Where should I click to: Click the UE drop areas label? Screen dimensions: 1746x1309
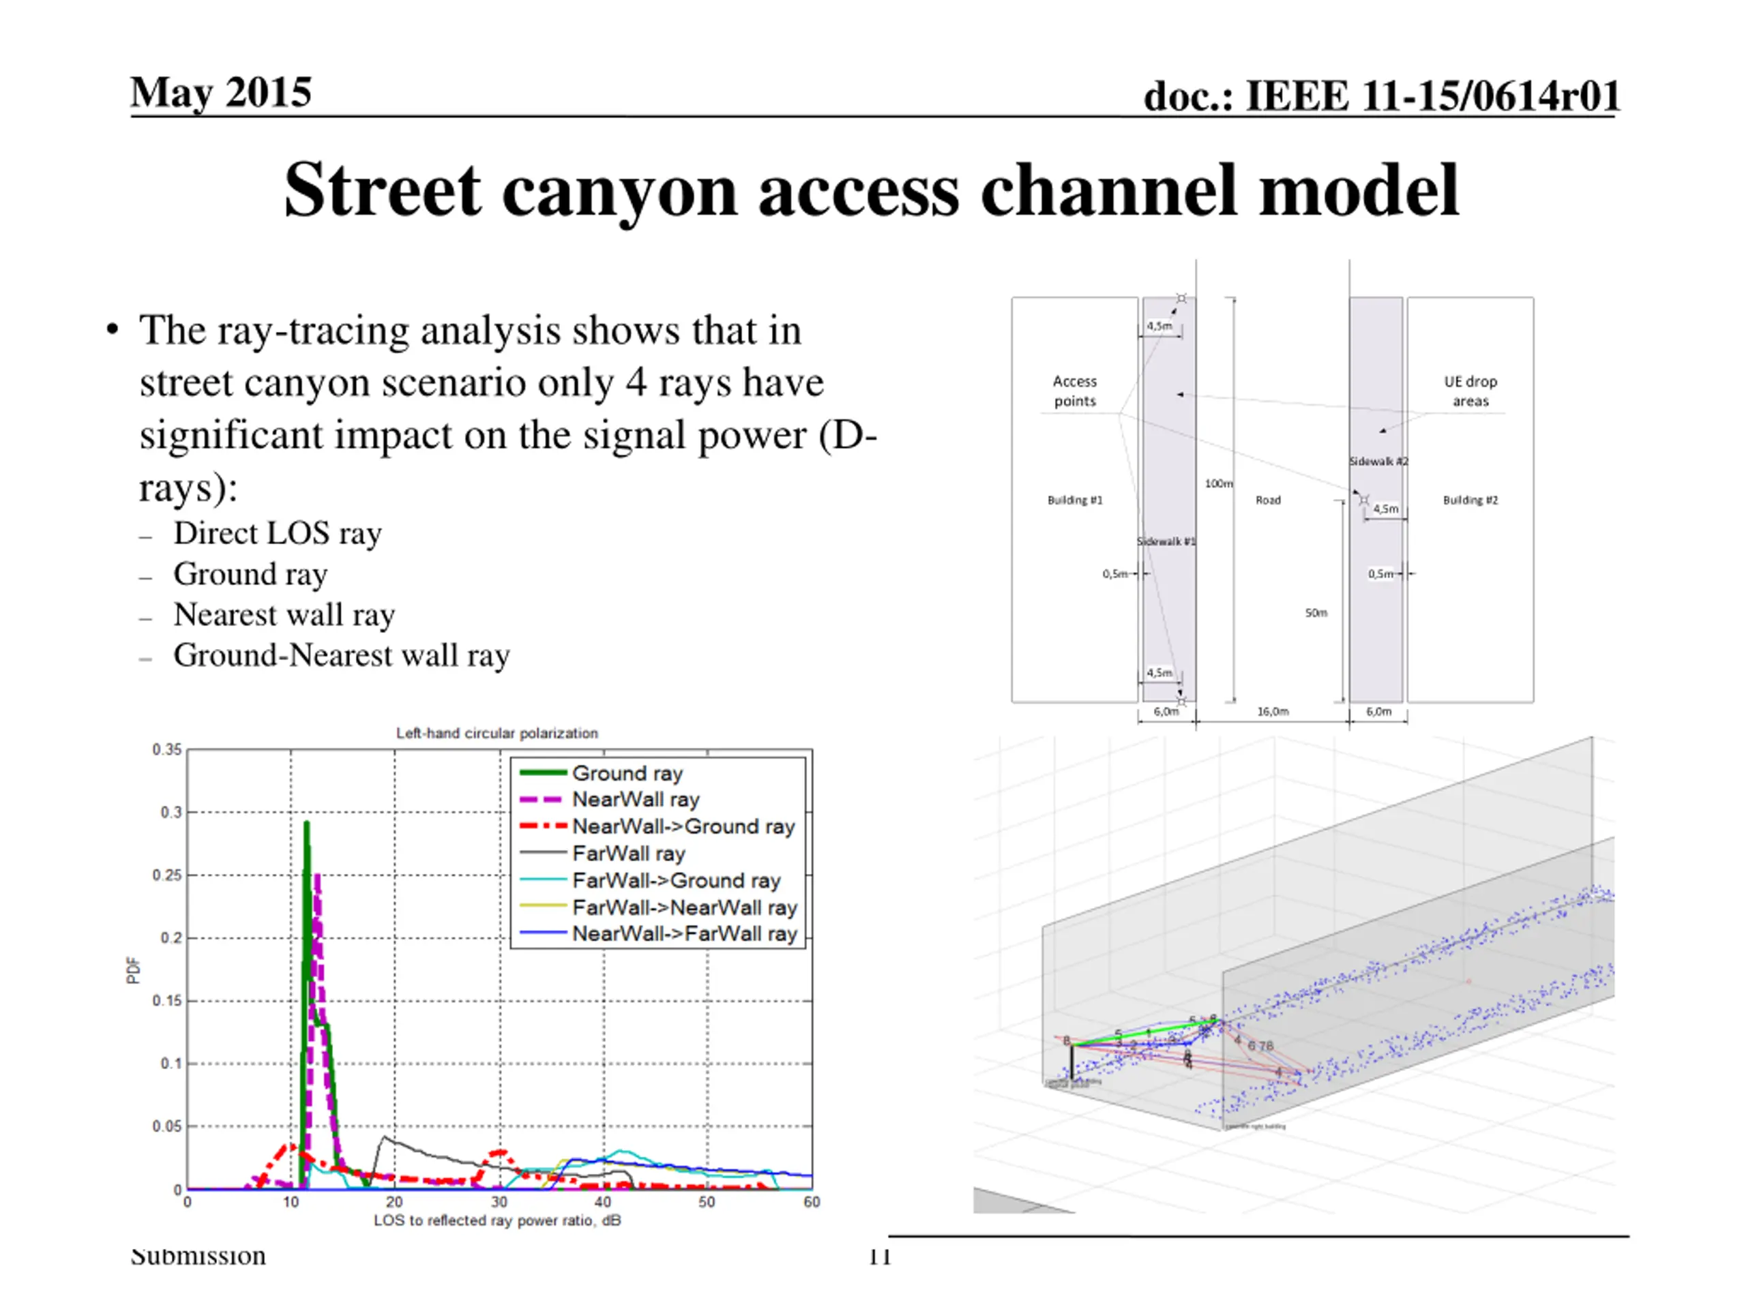(x=1470, y=391)
